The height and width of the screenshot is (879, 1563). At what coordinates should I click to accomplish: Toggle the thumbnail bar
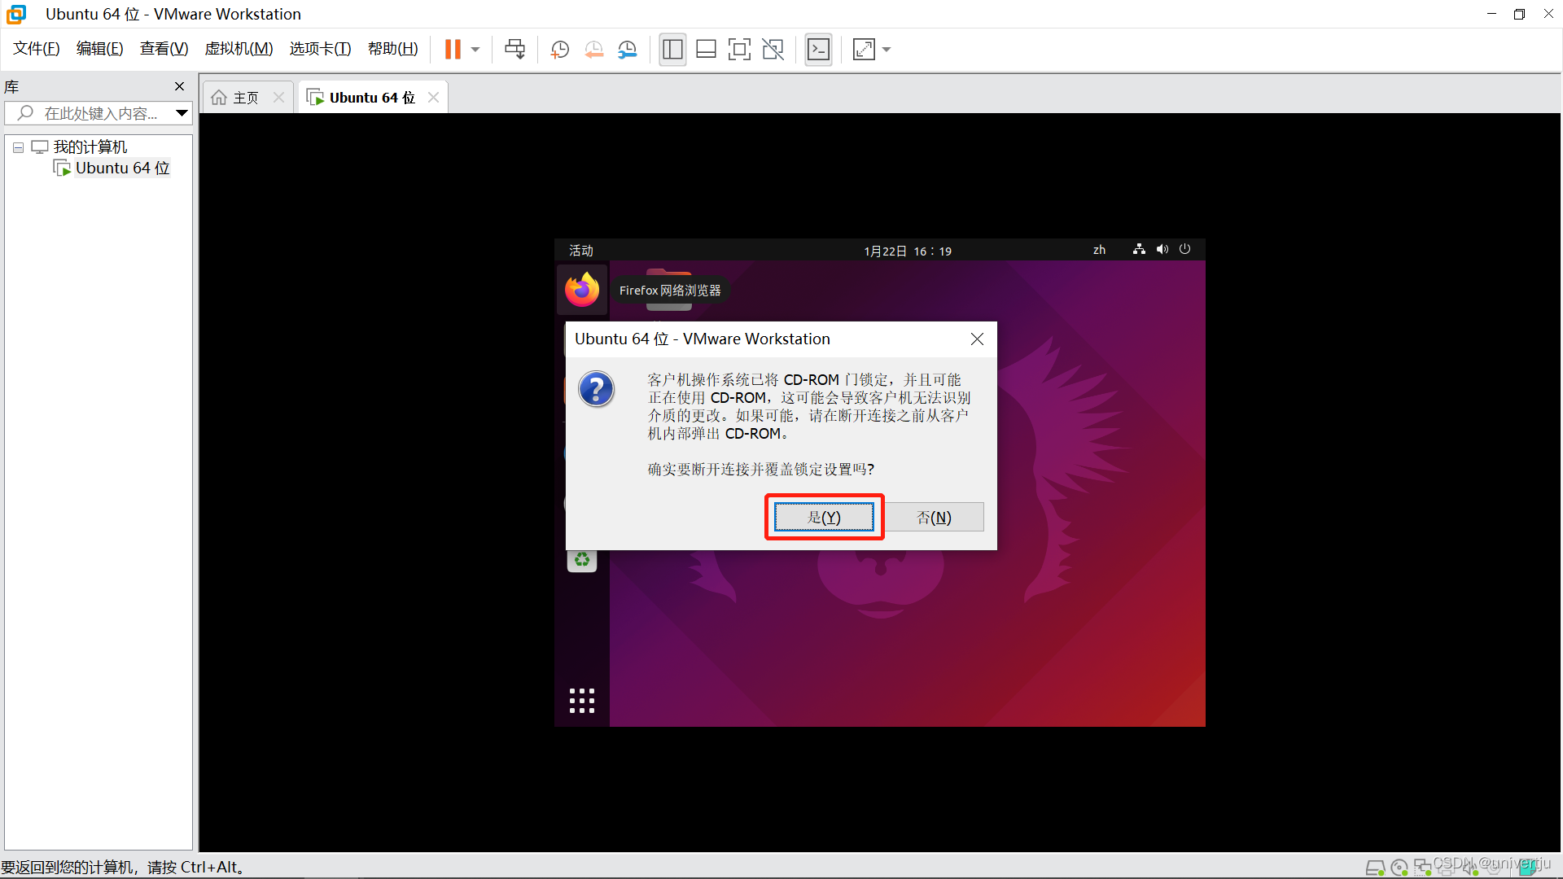[706, 49]
